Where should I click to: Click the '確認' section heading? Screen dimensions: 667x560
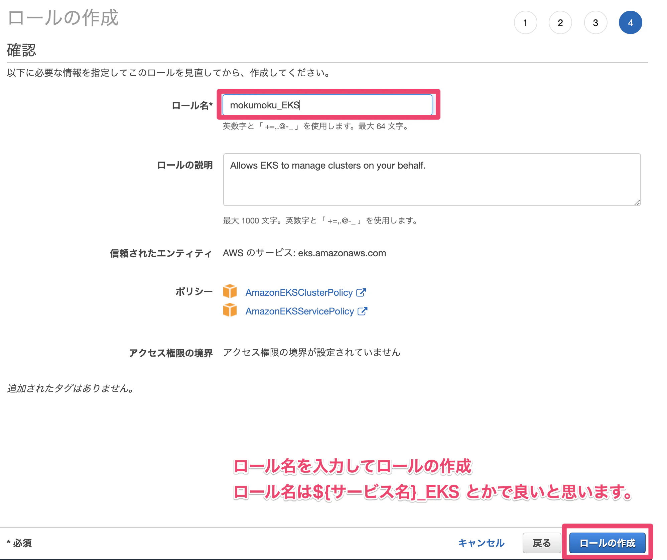(21, 50)
